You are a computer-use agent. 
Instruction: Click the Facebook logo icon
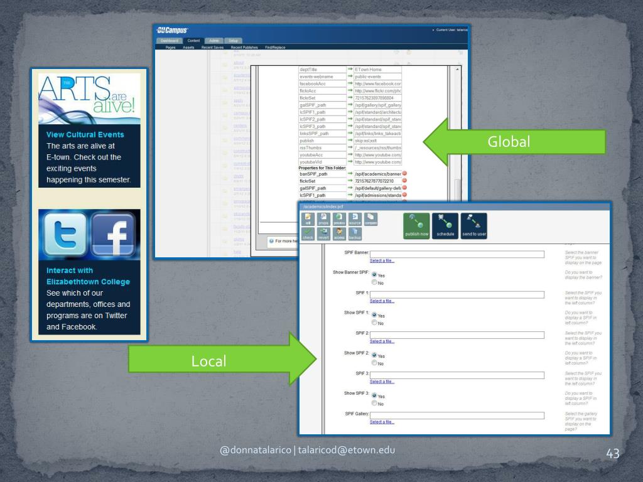point(113,235)
